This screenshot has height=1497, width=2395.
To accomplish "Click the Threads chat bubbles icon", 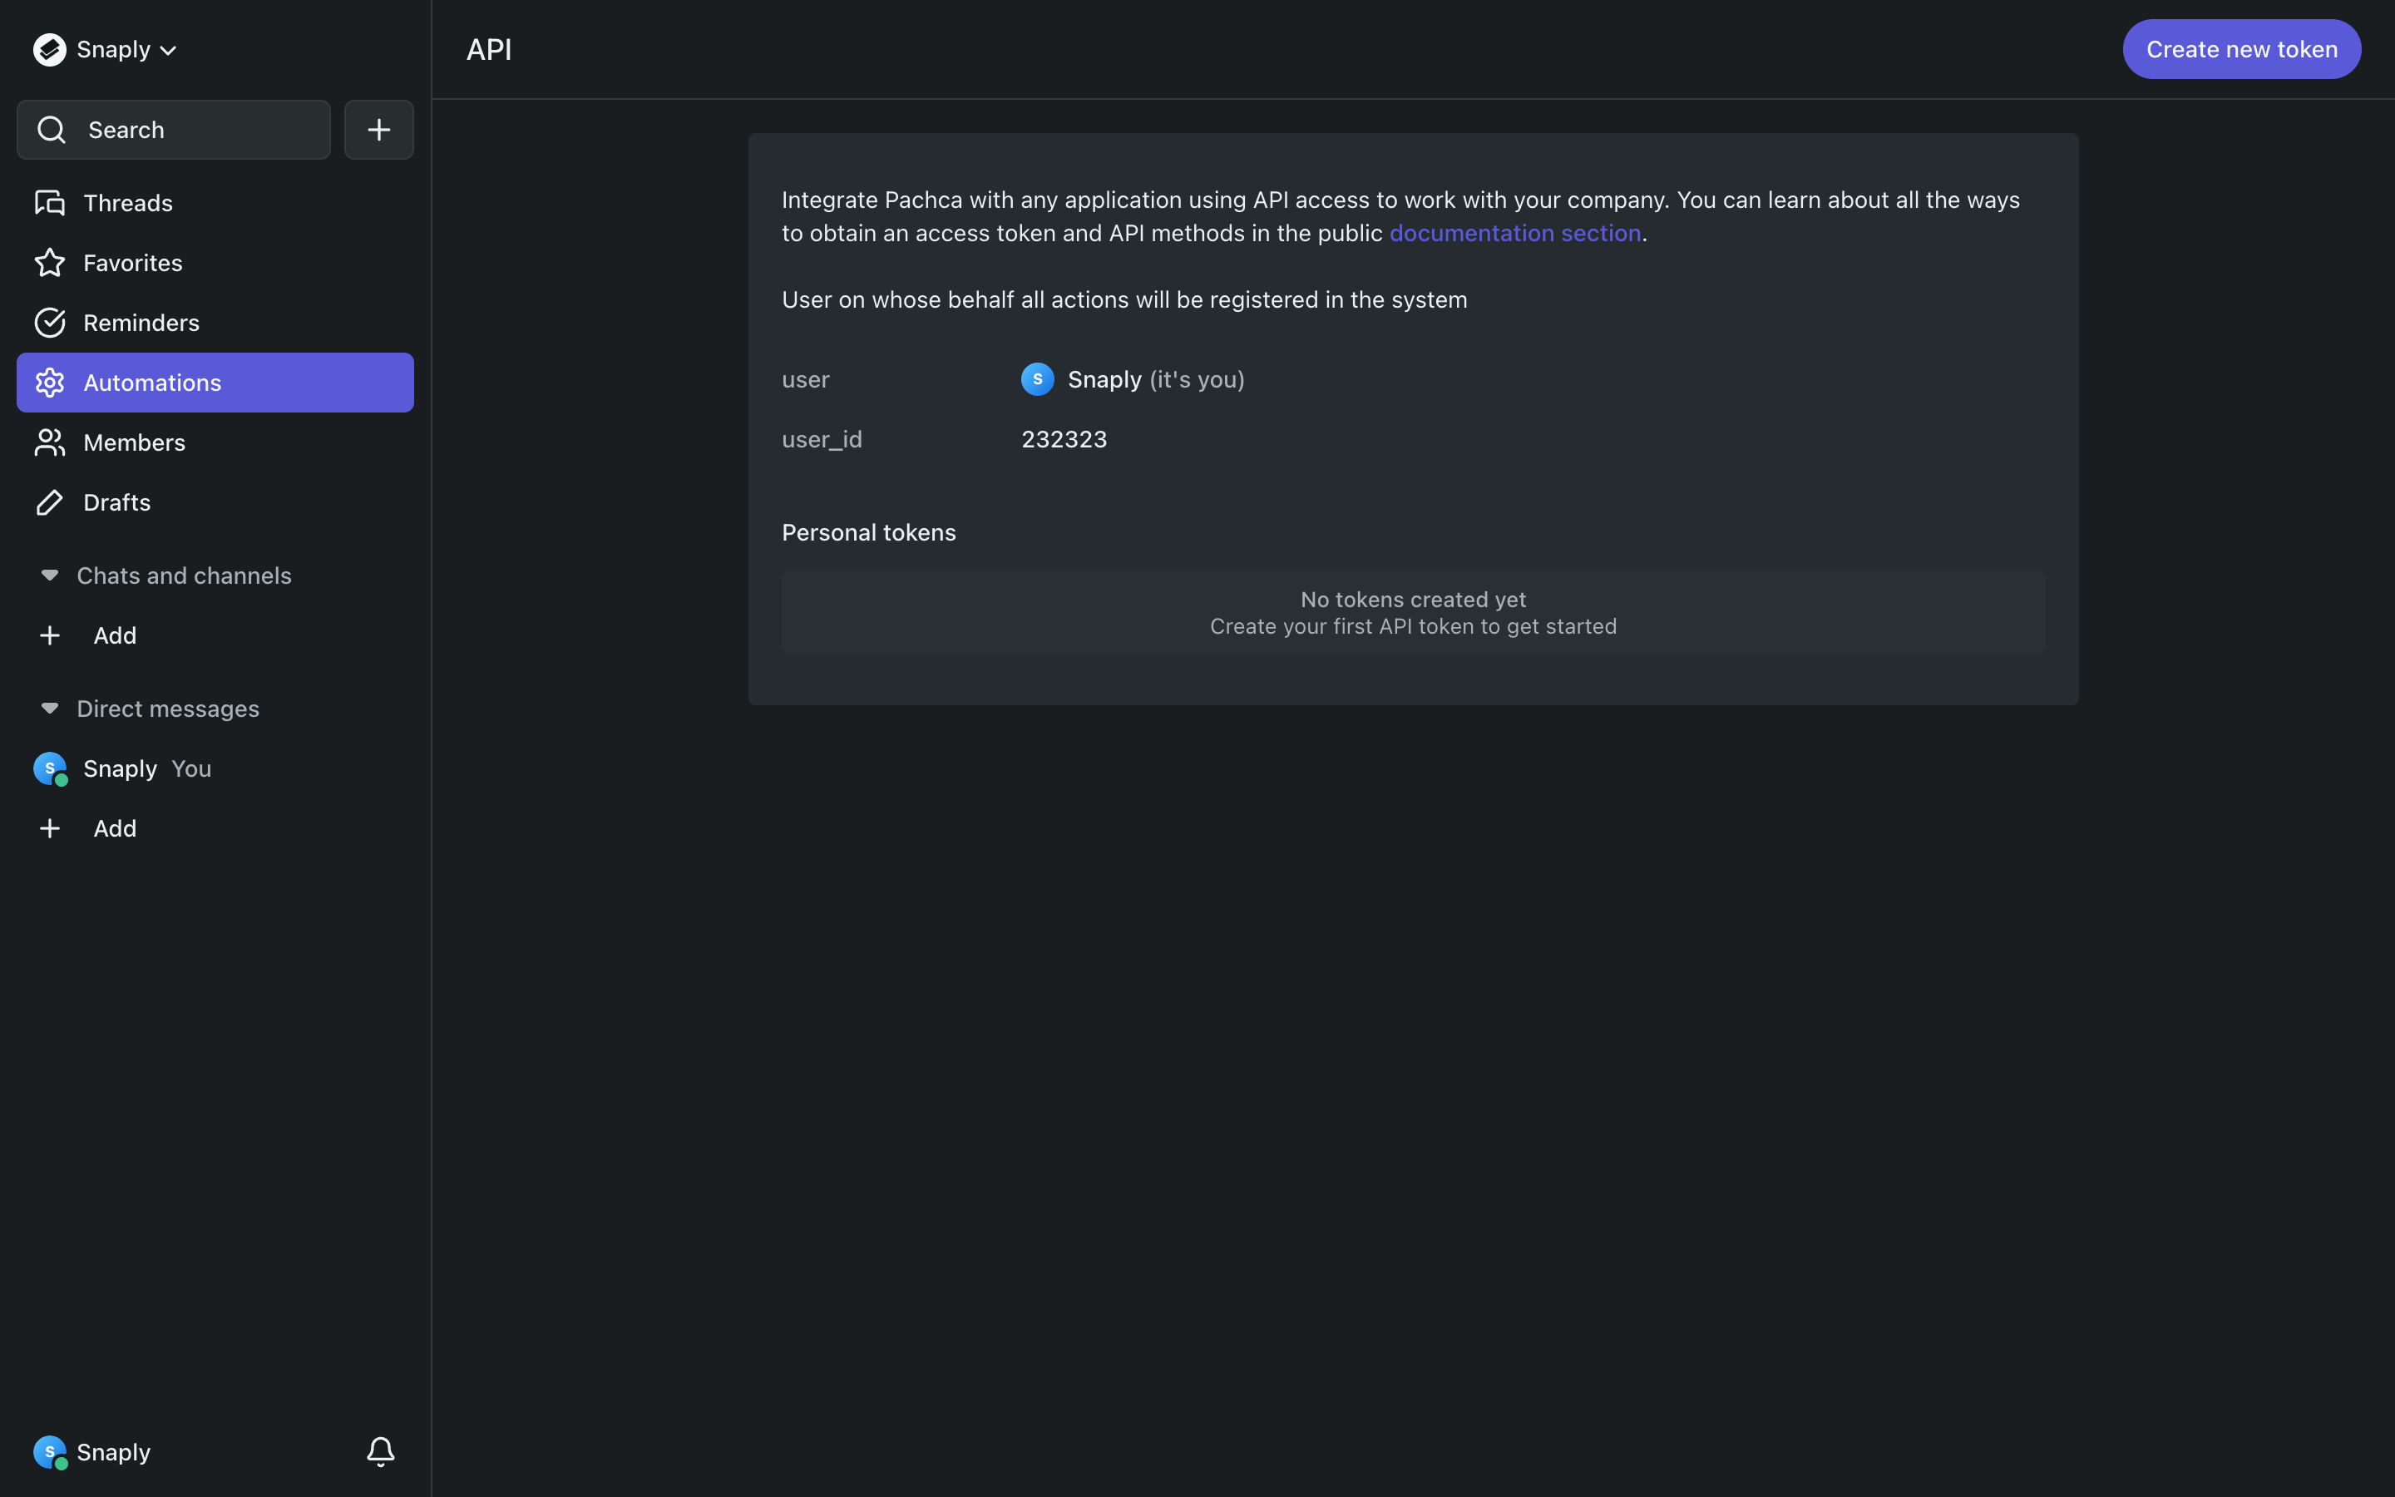I will point(50,203).
